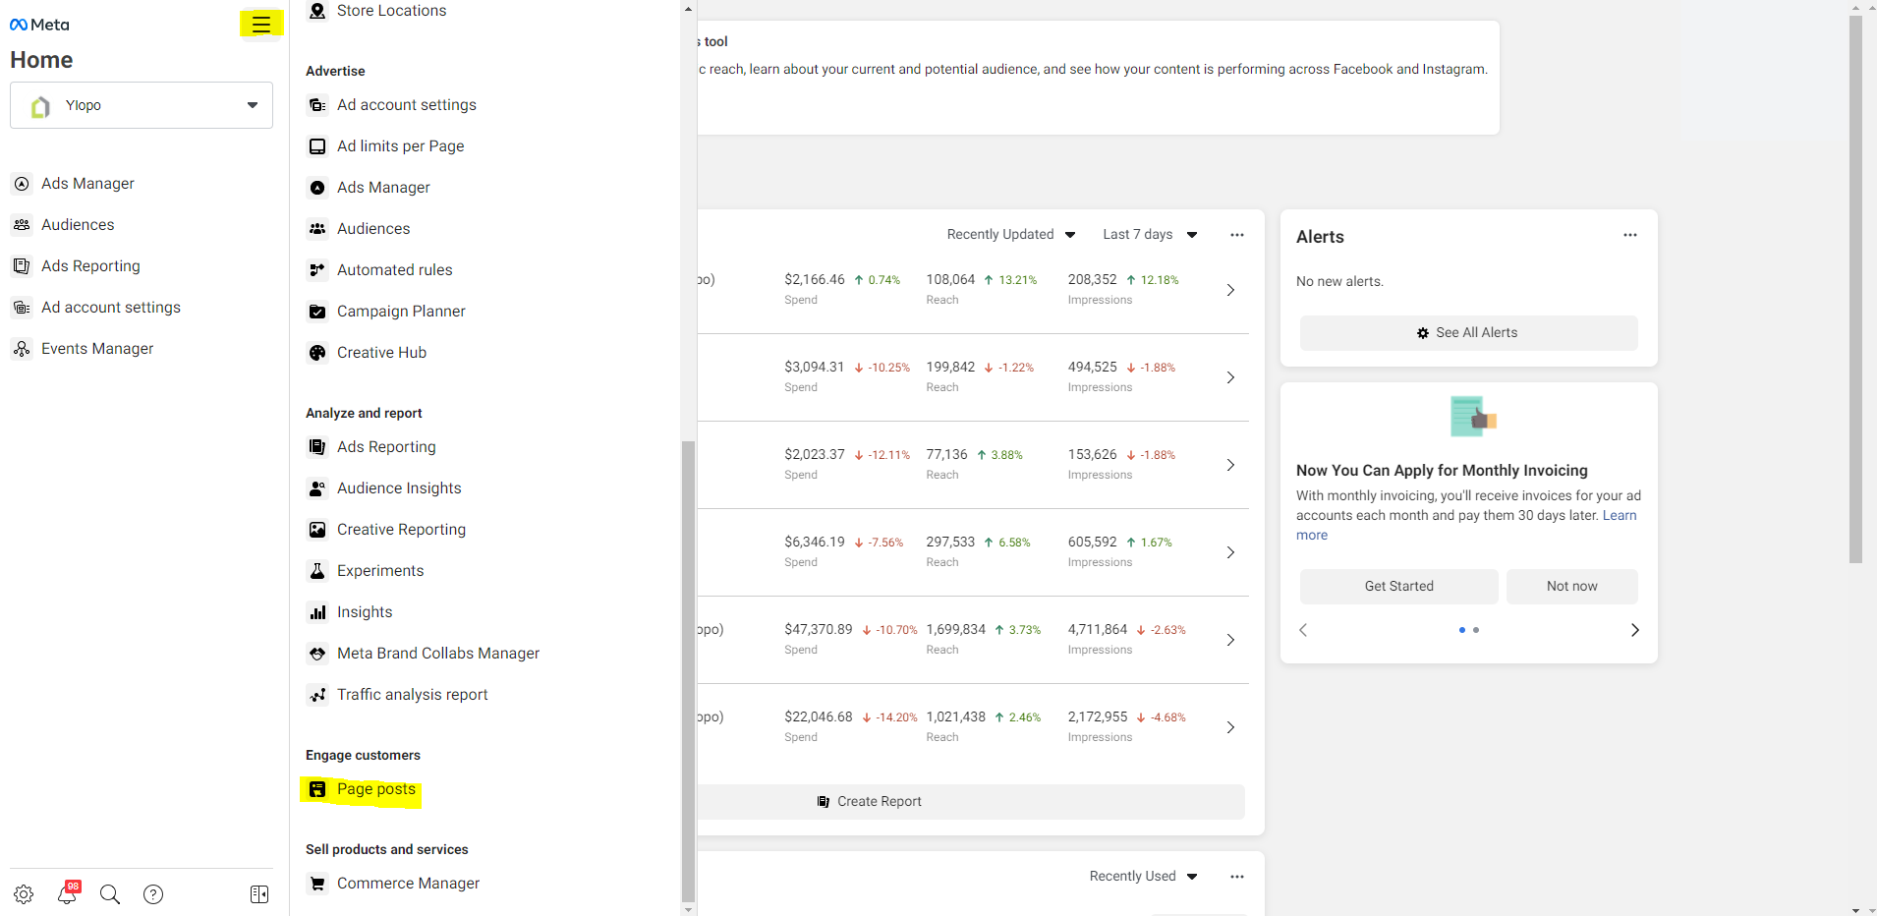1877x916 pixels.
Task: Open Campaign Planner from Advertise menu
Action: [x=400, y=312]
